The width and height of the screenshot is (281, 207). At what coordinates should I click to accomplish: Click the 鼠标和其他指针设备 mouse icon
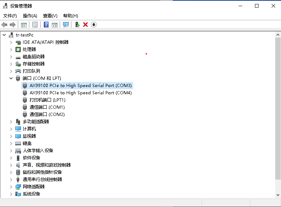[x=18, y=172]
